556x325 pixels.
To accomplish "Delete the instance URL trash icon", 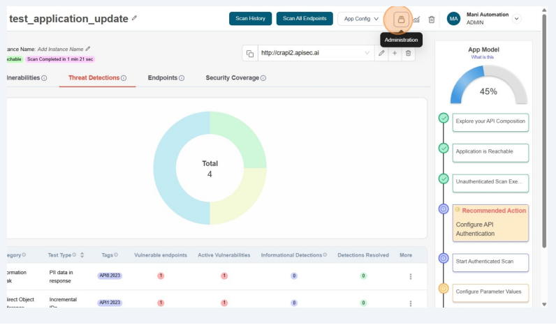I will tap(408, 53).
